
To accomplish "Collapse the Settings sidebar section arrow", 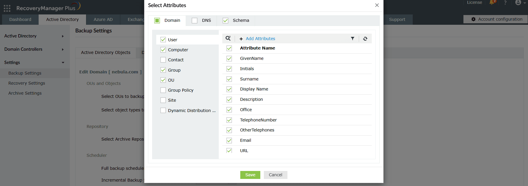I will pos(63,62).
